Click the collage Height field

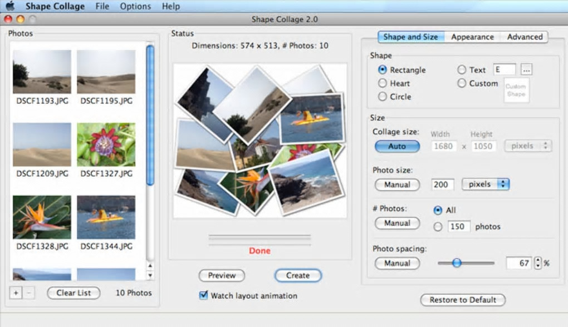pyautogui.click(x=483, y=146)
